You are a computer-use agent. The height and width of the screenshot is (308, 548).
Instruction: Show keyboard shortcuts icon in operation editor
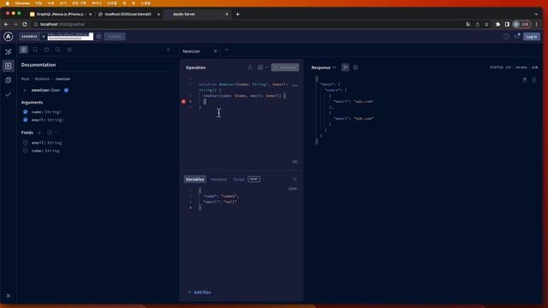pos(295,162)
